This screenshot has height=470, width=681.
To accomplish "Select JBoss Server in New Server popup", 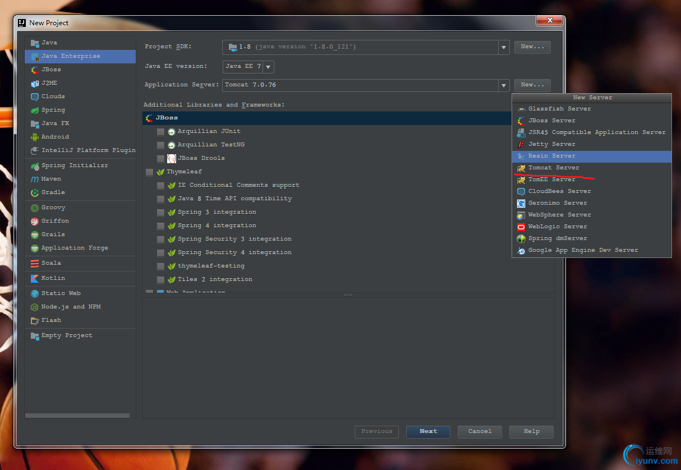I will (x=592, y=121).
